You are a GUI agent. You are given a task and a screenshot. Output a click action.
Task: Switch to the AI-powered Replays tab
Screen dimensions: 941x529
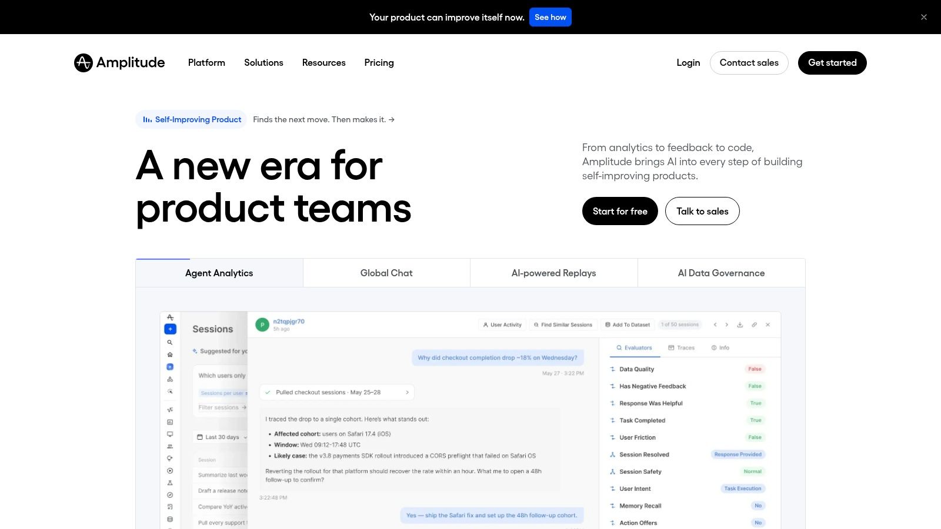[x=554, y=273]
